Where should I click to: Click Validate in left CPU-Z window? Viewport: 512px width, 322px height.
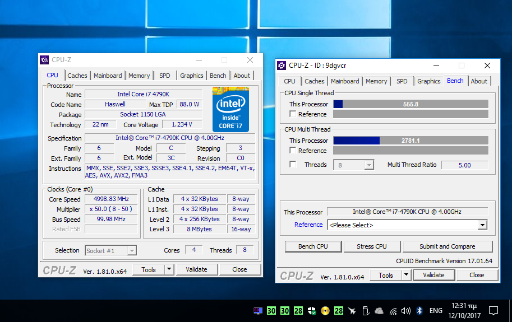(197, 269)
